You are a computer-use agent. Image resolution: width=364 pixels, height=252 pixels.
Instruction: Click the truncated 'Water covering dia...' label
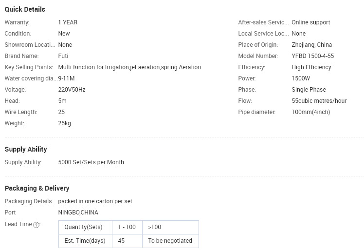[x=31, y=78]
